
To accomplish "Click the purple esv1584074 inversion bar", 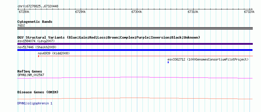I will click(x=135, y=44).
